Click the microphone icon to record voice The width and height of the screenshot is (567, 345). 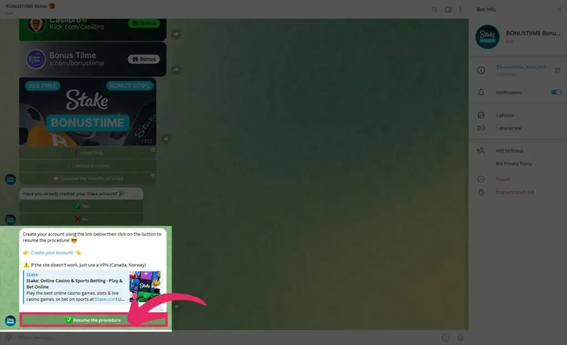460,337
